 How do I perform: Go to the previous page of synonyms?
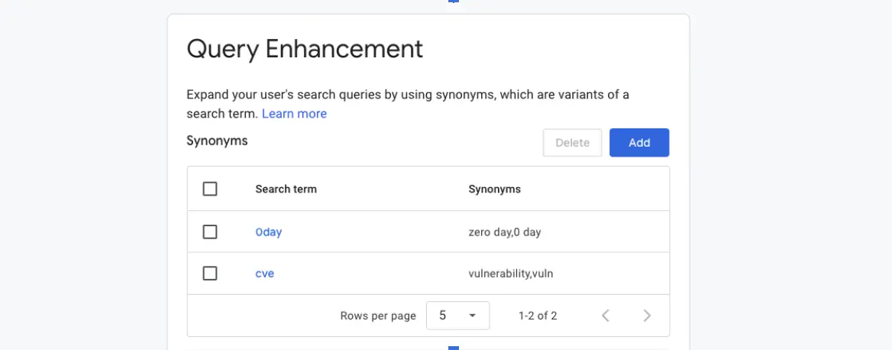[x=606, y=316]
